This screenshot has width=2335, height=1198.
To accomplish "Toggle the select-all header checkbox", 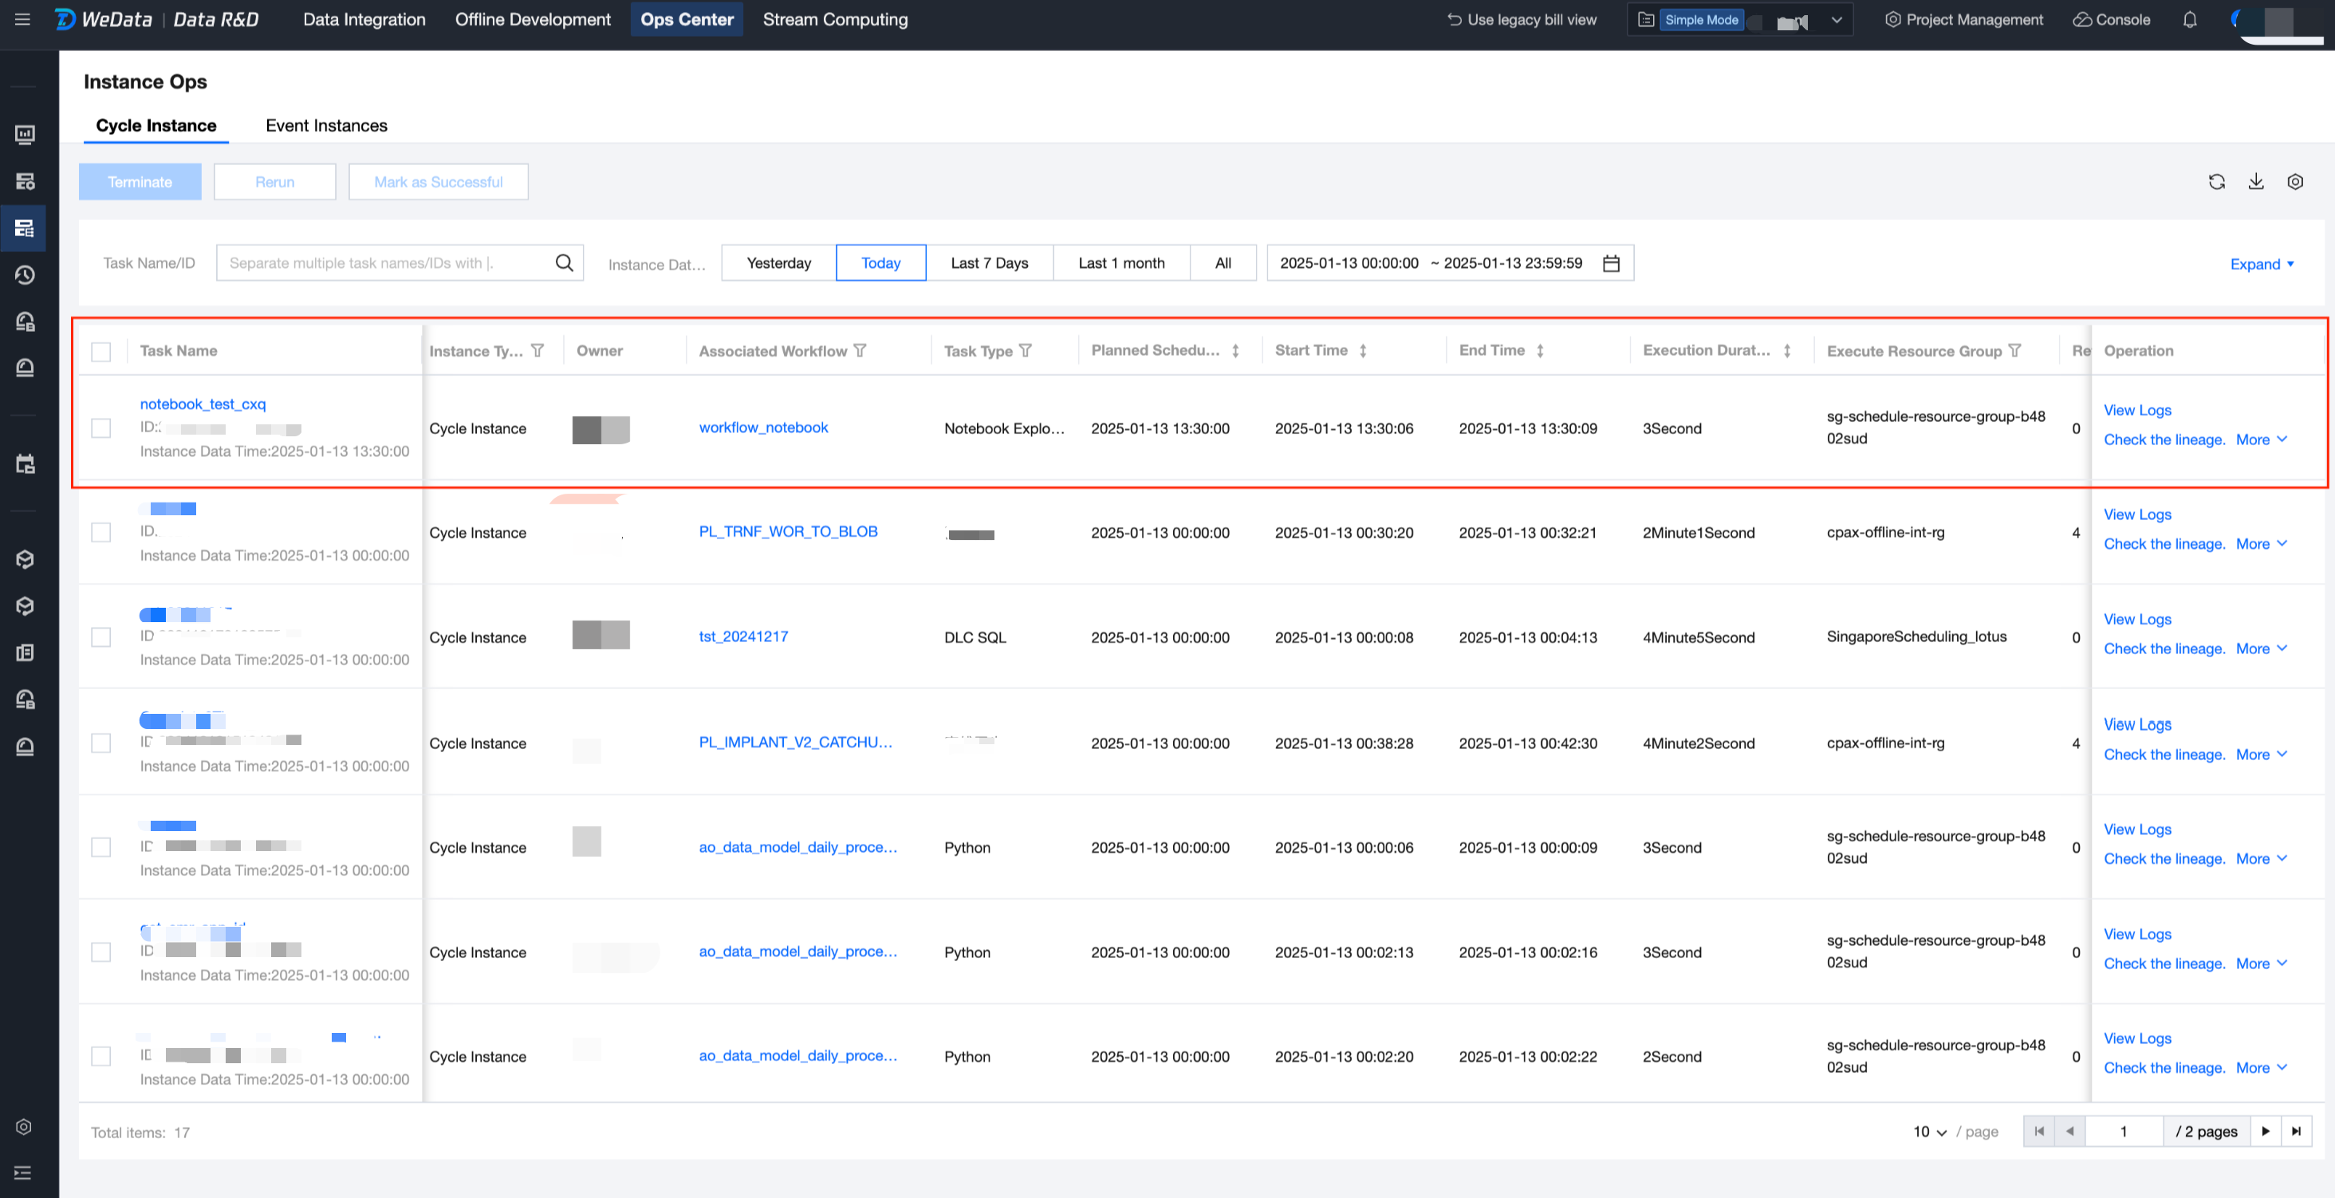I will tap(100, 351).
